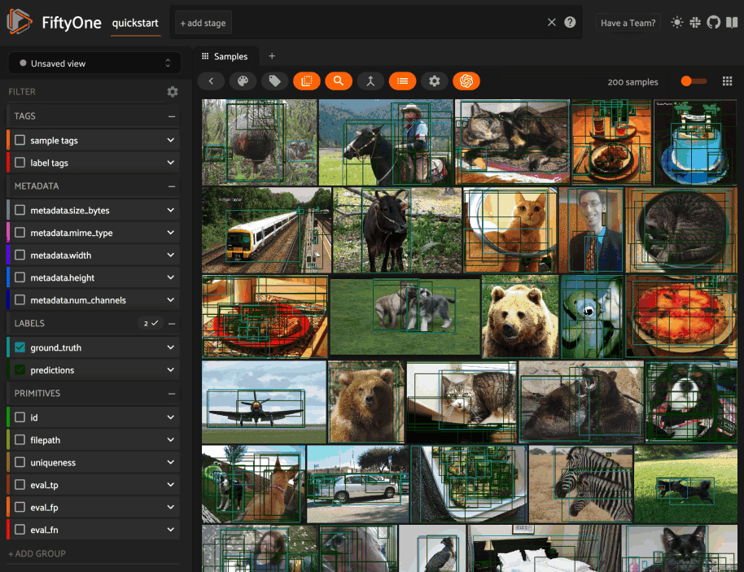Check the label tags checkbox
Screen dimensions: 744x572
[x=20, y=163]
